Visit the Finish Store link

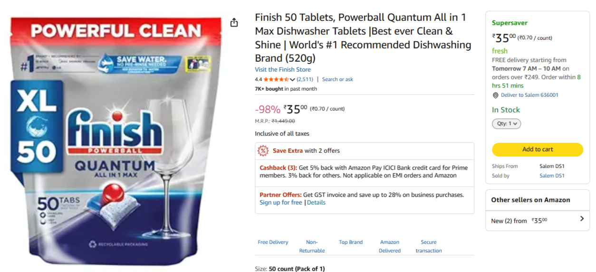[282, 69]
